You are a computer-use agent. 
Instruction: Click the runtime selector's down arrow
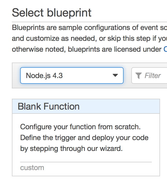tap(115, 75)
